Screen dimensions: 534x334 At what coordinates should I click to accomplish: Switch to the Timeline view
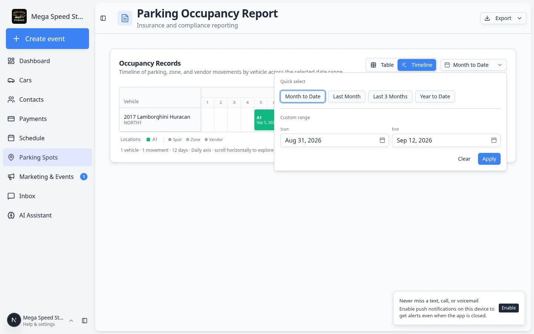tap(417, 65)
